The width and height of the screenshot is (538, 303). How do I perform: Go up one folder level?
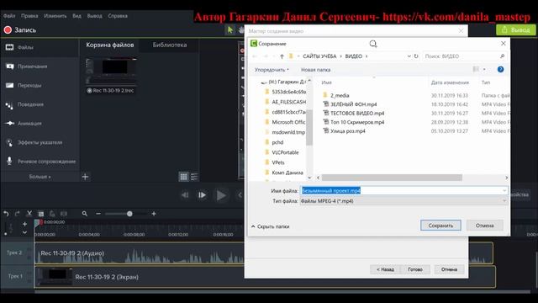point(282,56)
